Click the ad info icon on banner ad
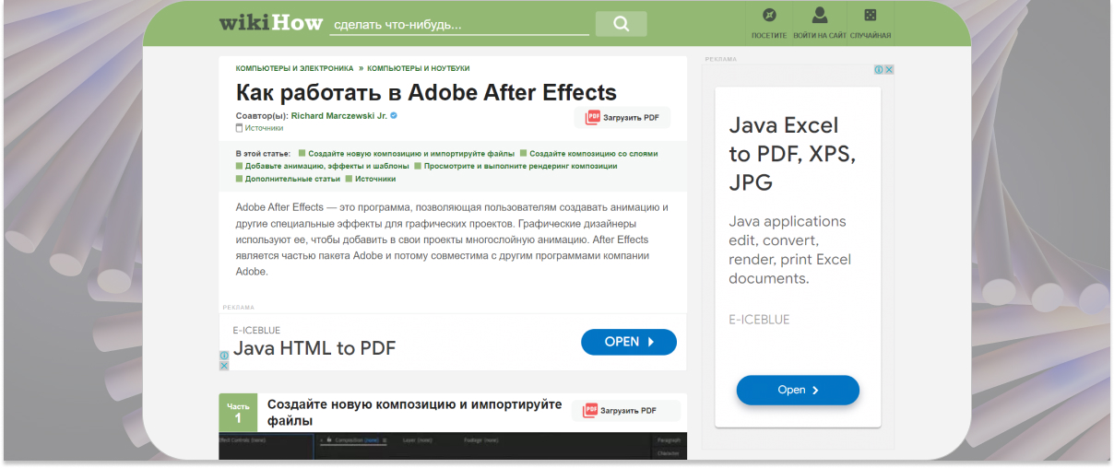Viewport: 1114px width, 468px height. (x=224, y=355)
